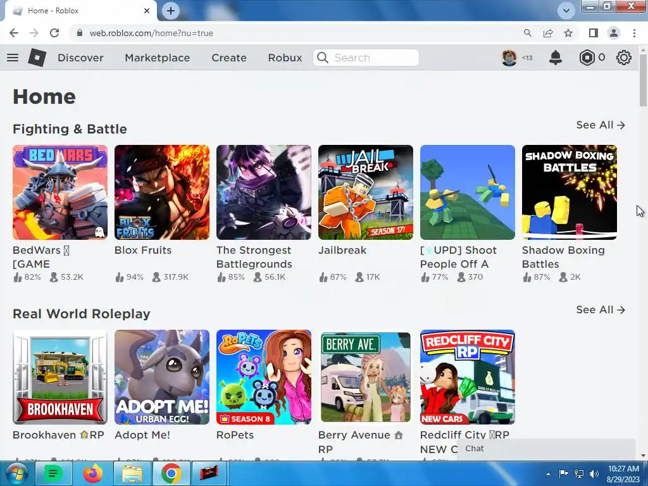Click the browser address bar URL
The height and width of the screenshot is (486, 648).
coord(151,33)
